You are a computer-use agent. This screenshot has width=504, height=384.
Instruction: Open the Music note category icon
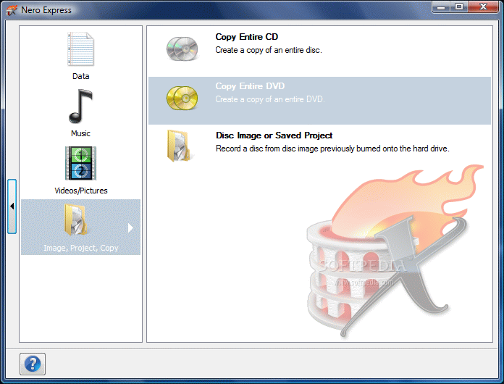[80, 106]
